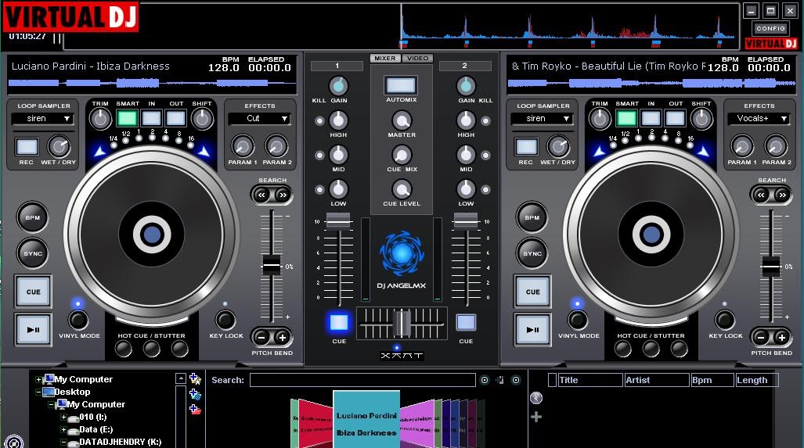Toggle right deck SMART loop button
804x448 pixels.
(626, 118)
